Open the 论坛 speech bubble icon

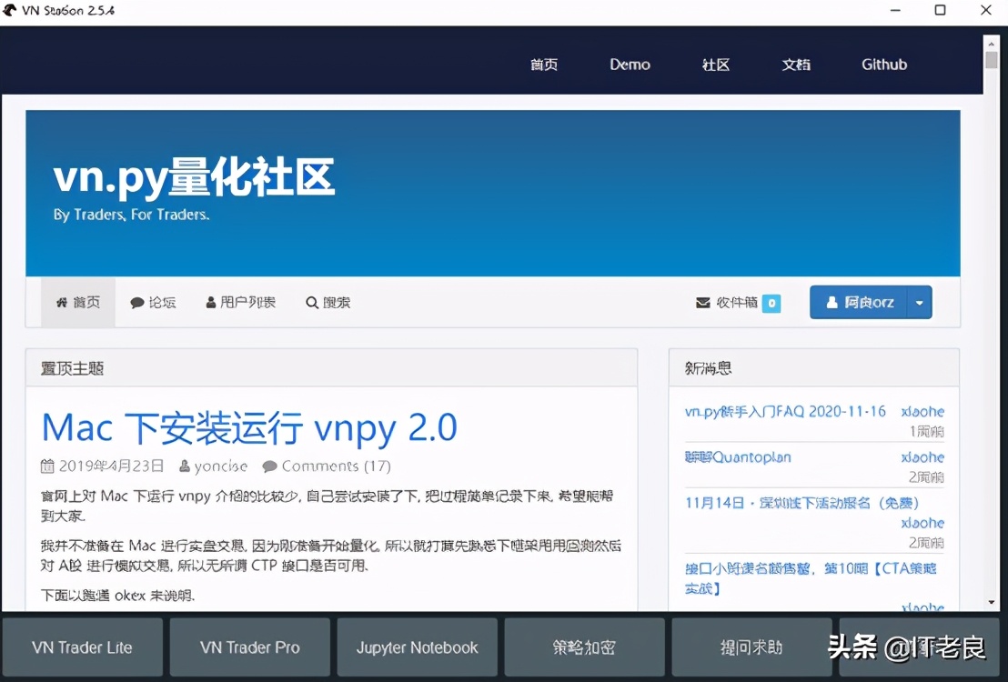(x=136, y=302)
